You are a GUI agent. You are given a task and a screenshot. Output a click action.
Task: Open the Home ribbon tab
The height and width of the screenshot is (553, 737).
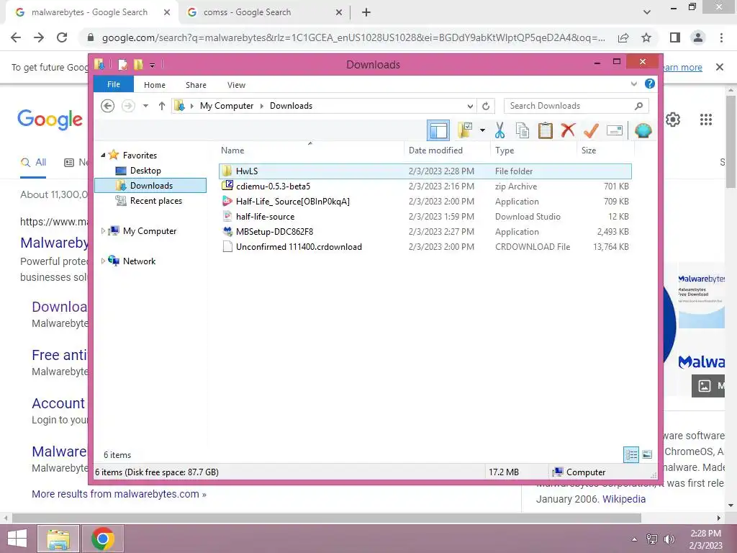(155, 85)
